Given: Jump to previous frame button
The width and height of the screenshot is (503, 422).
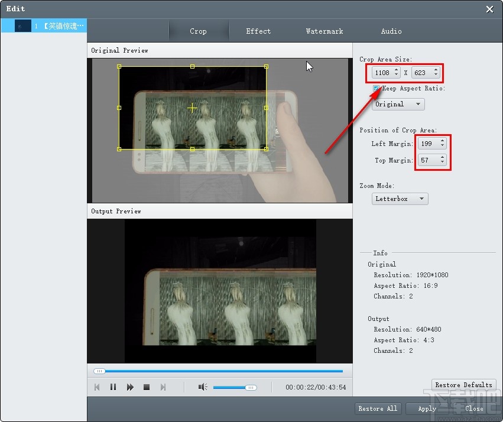Looking at the screenshot, I should coord(97,387).
